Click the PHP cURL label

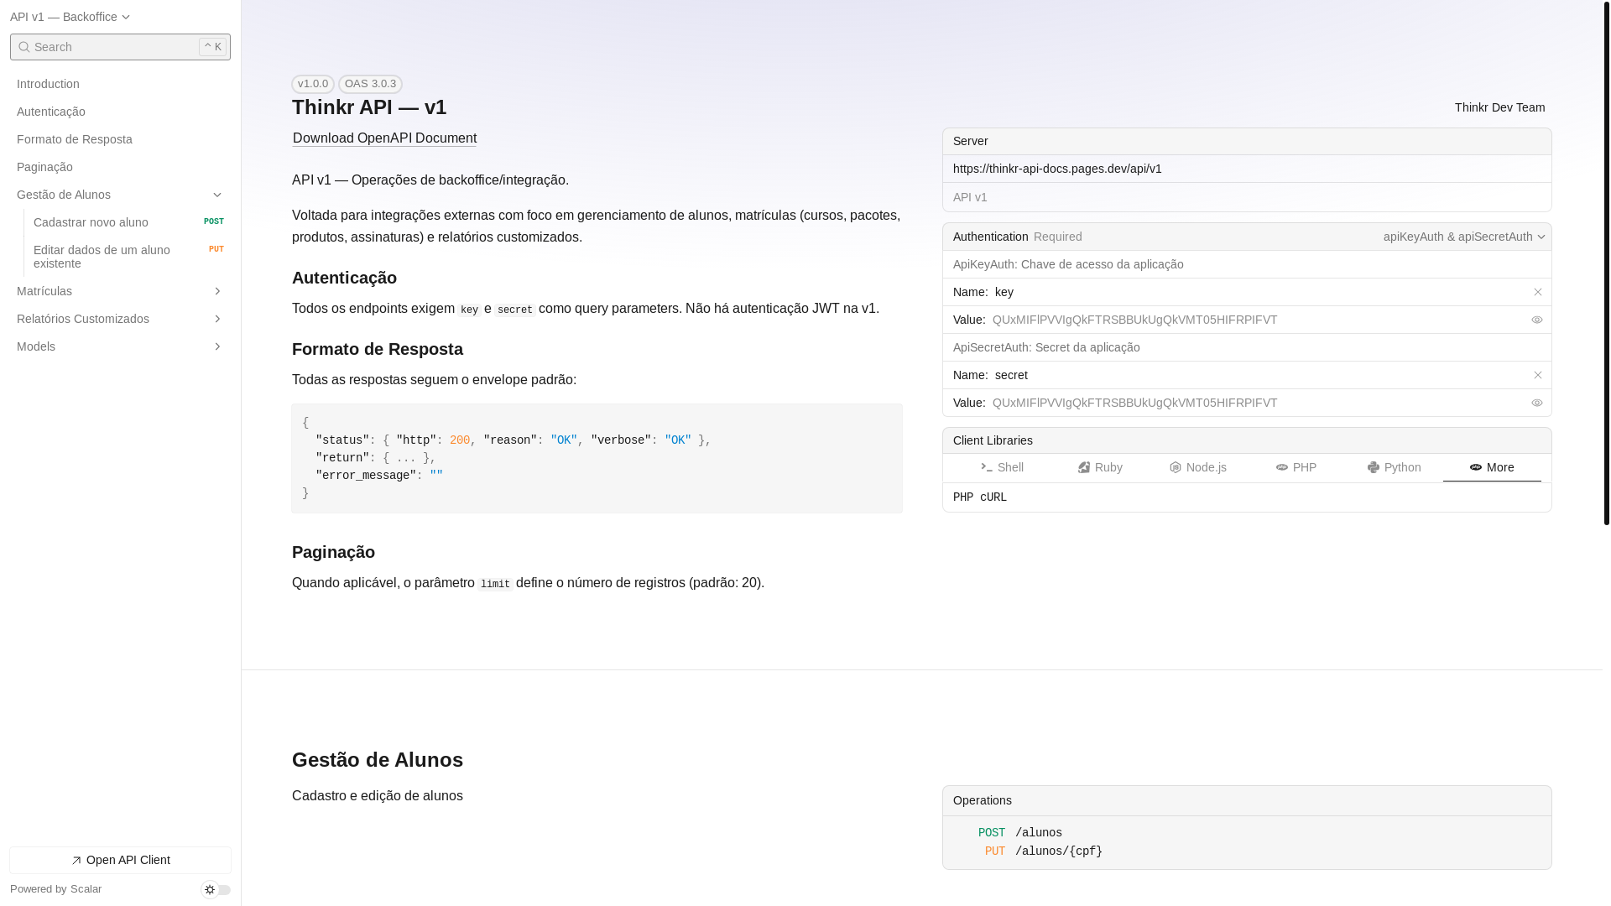[x=980, y=497]
